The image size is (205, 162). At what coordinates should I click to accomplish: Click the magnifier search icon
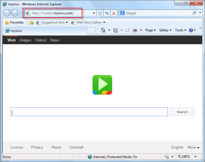pyautogui.click(x=194, y=13)
